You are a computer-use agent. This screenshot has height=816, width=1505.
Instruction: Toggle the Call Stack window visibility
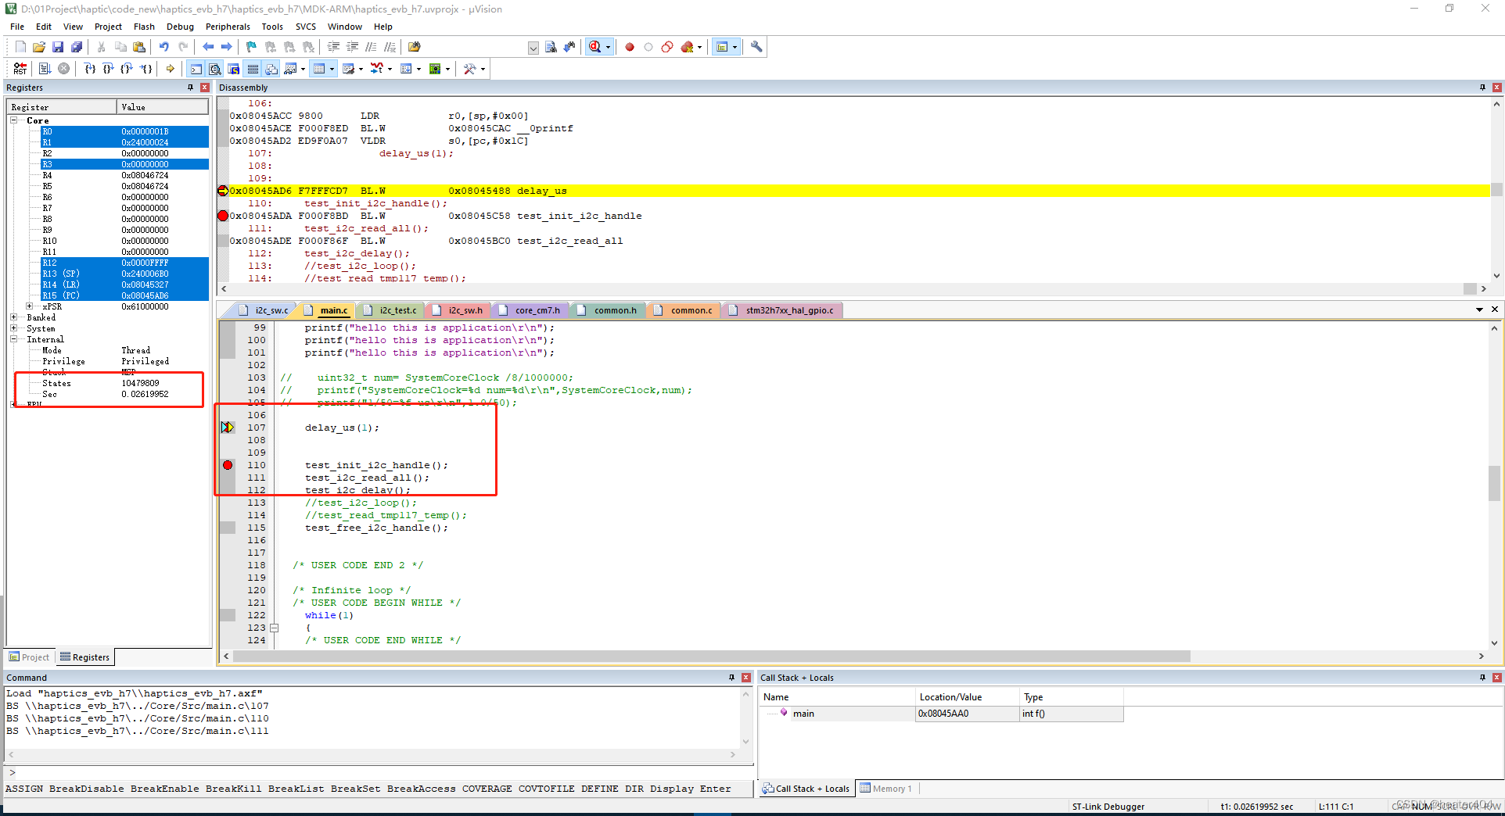(x=271, y=69)
